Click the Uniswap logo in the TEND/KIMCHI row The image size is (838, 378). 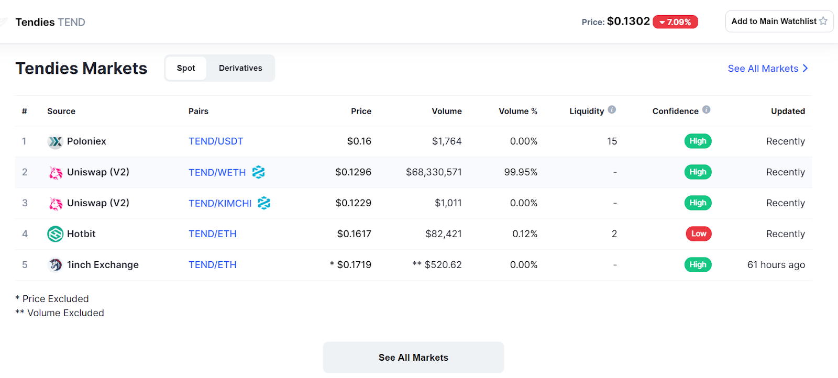55,203
